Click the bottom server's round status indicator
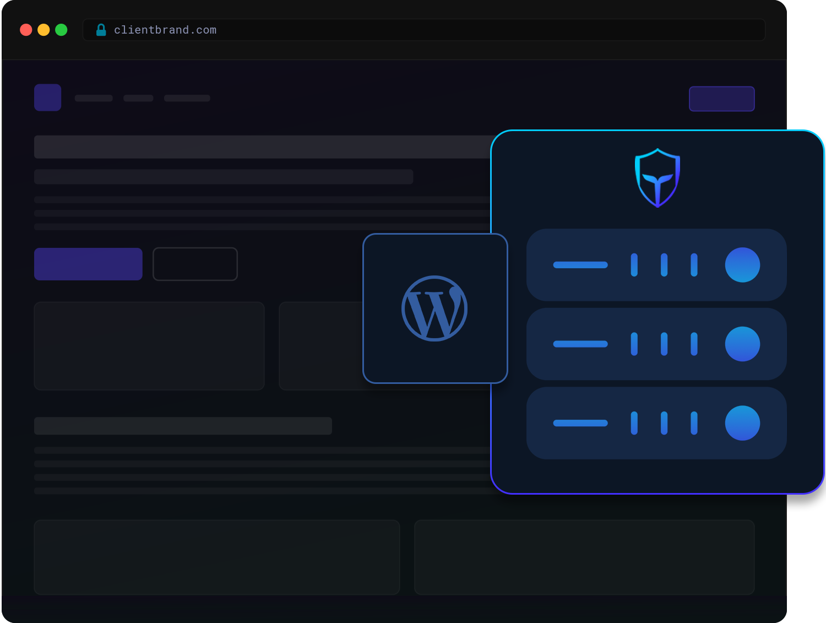 (x=742, y=423)
